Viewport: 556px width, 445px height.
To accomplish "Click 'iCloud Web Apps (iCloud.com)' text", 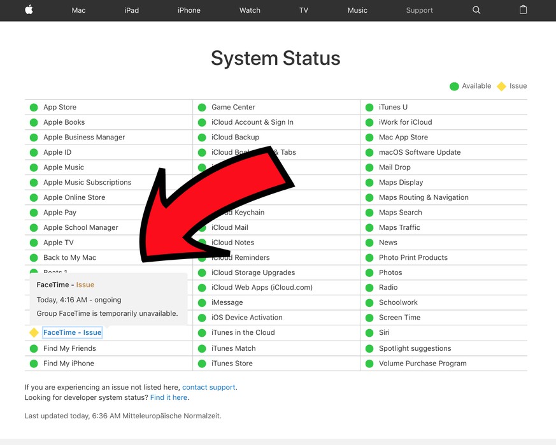I will pos(262,287).
